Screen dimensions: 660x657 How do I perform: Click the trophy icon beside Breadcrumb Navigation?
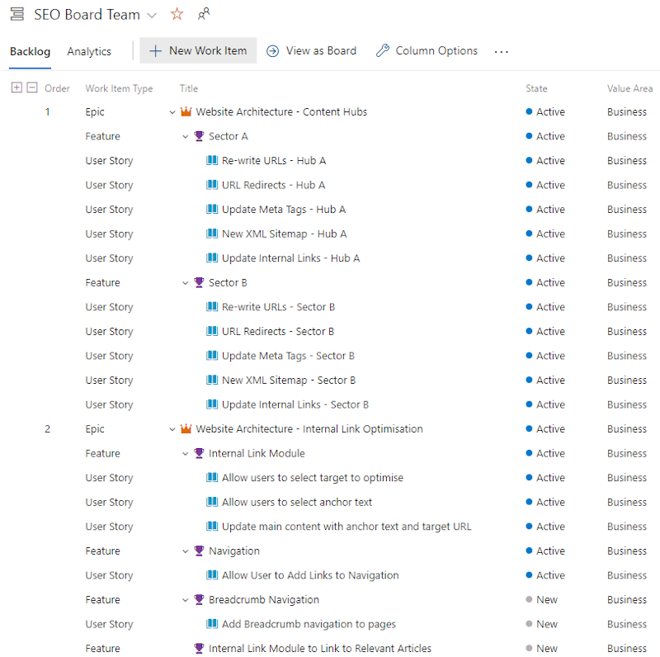(x=199, y=600)
